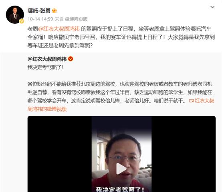The width and height of the screenshot is (222, 192).
Task: Click the 哪吒-张勇 username
Action: pos(39,11)
